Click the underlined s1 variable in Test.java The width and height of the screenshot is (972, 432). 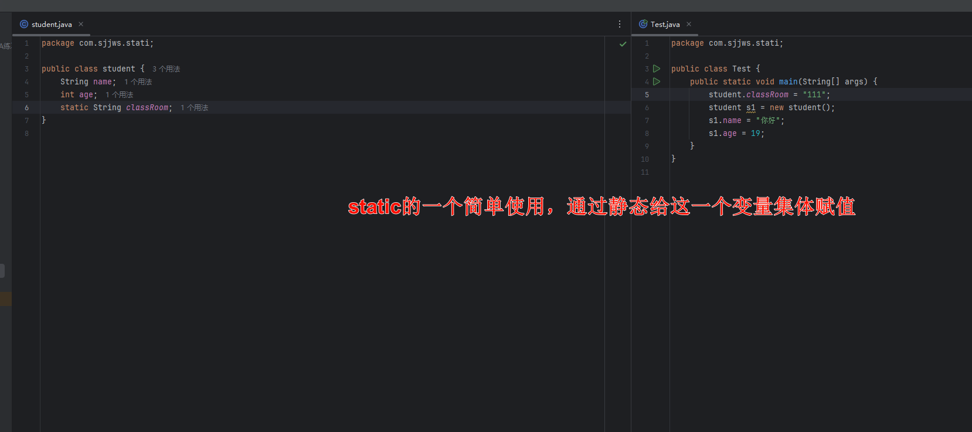tap(750, 108)
